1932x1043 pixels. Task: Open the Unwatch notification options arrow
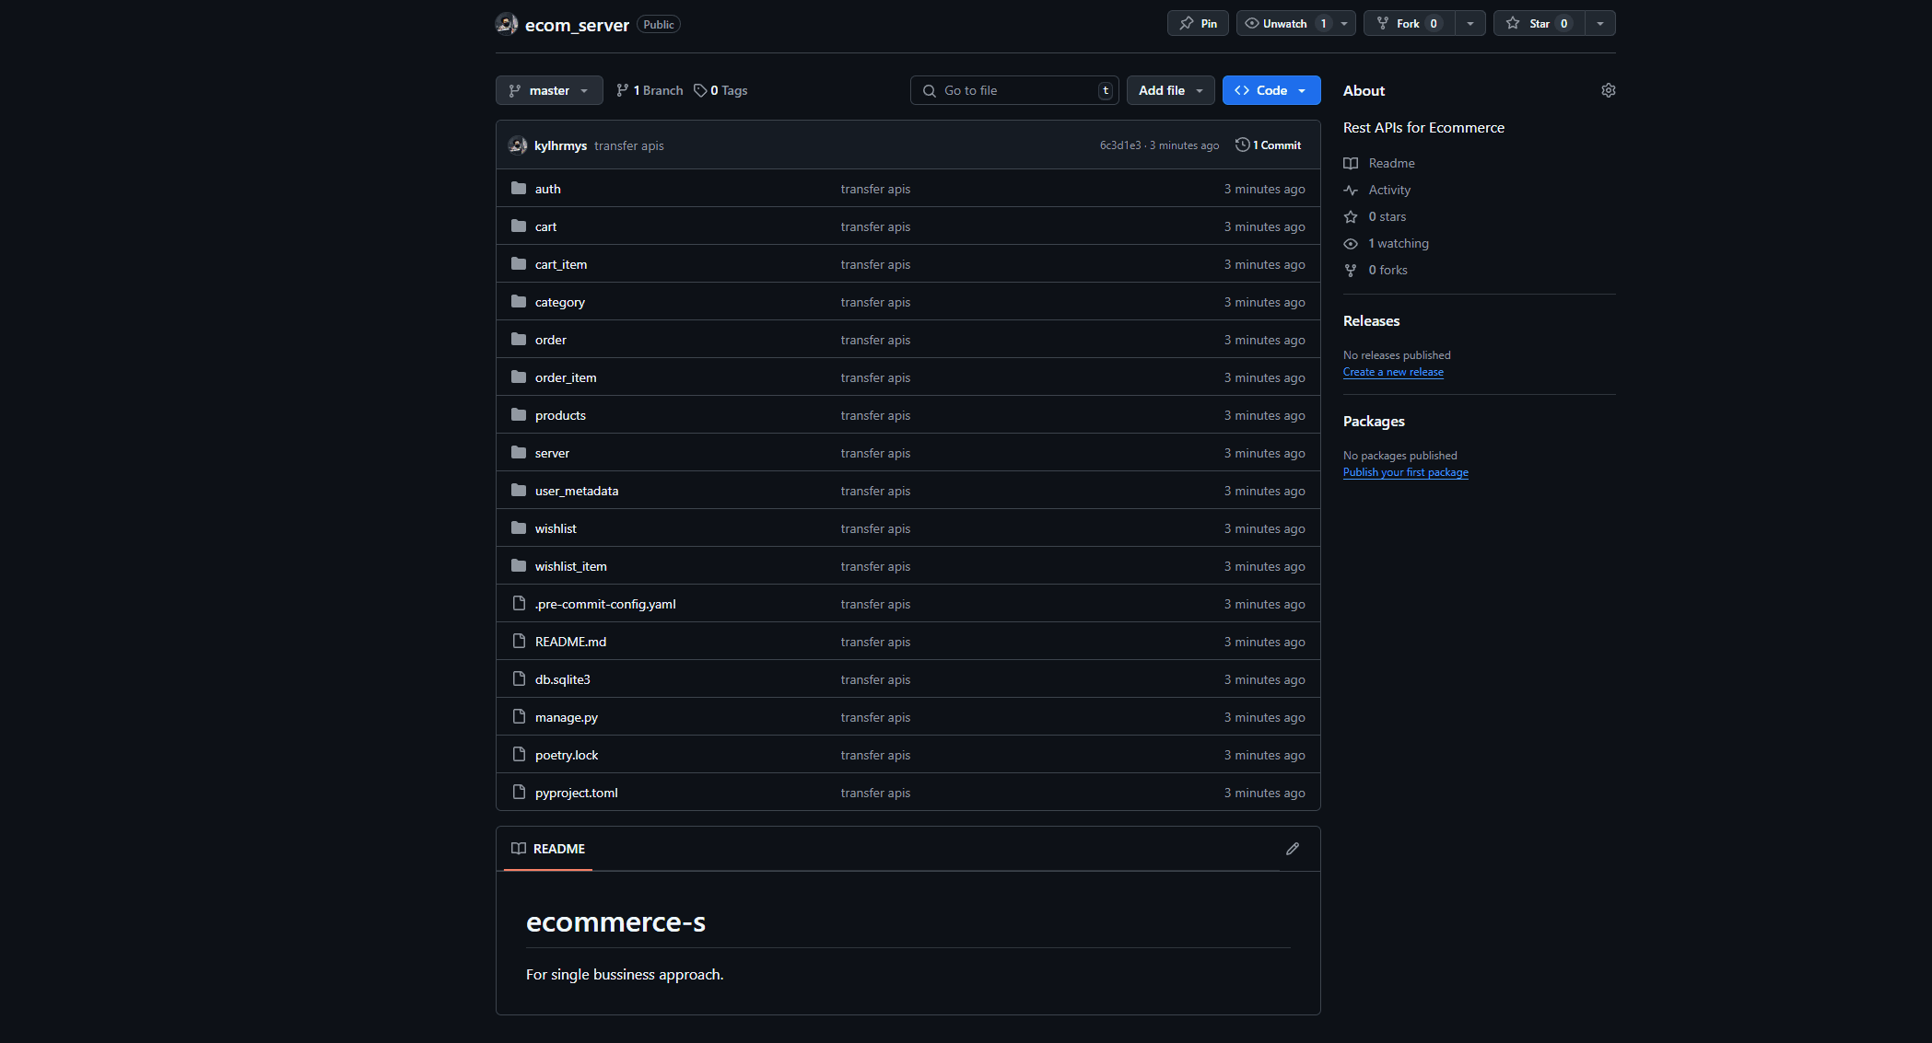pos(1344,24)
